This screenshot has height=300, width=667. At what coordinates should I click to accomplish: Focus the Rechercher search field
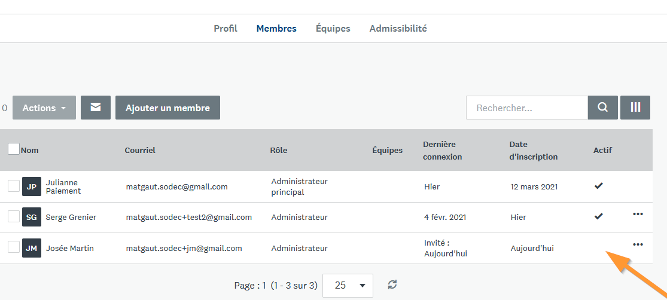tap(526, 108)
